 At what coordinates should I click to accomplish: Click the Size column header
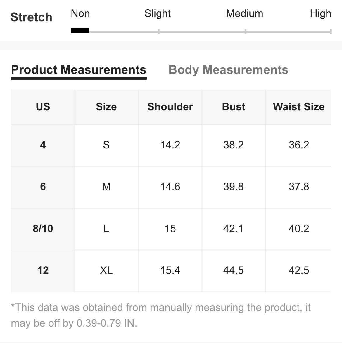pos(106,107)
